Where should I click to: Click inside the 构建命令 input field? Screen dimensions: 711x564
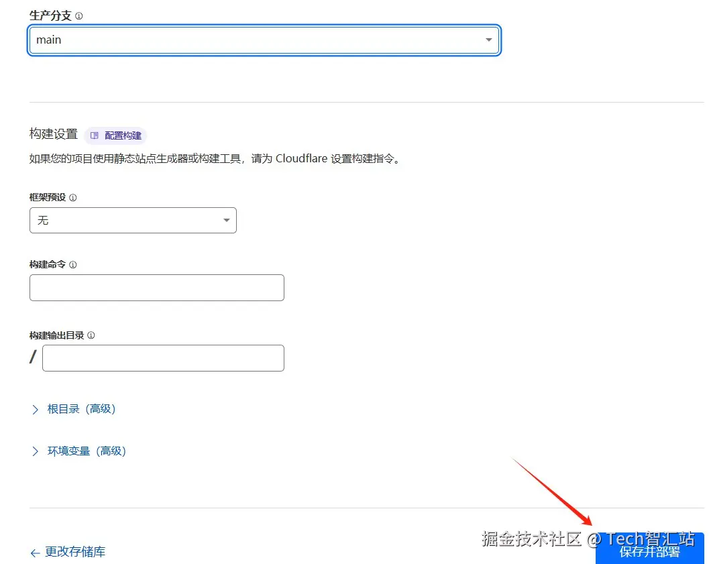coord(156,287)
